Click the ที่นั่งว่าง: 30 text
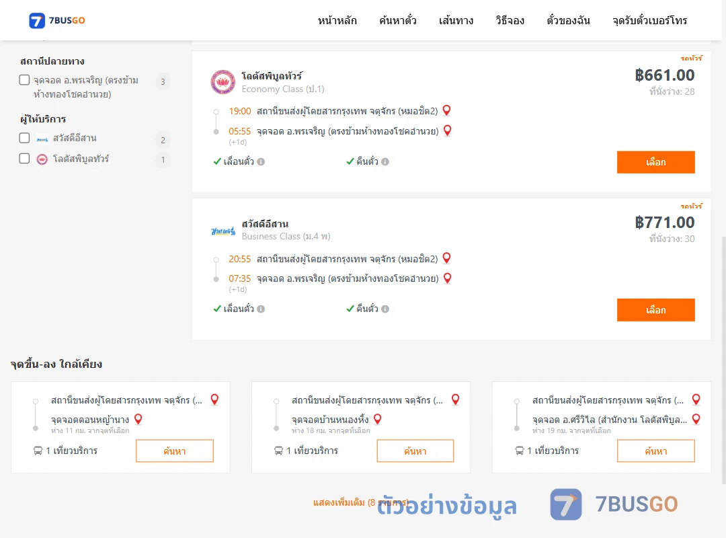Image resolution: width=726 pixels, height=538 pixels. click(672, 239)
